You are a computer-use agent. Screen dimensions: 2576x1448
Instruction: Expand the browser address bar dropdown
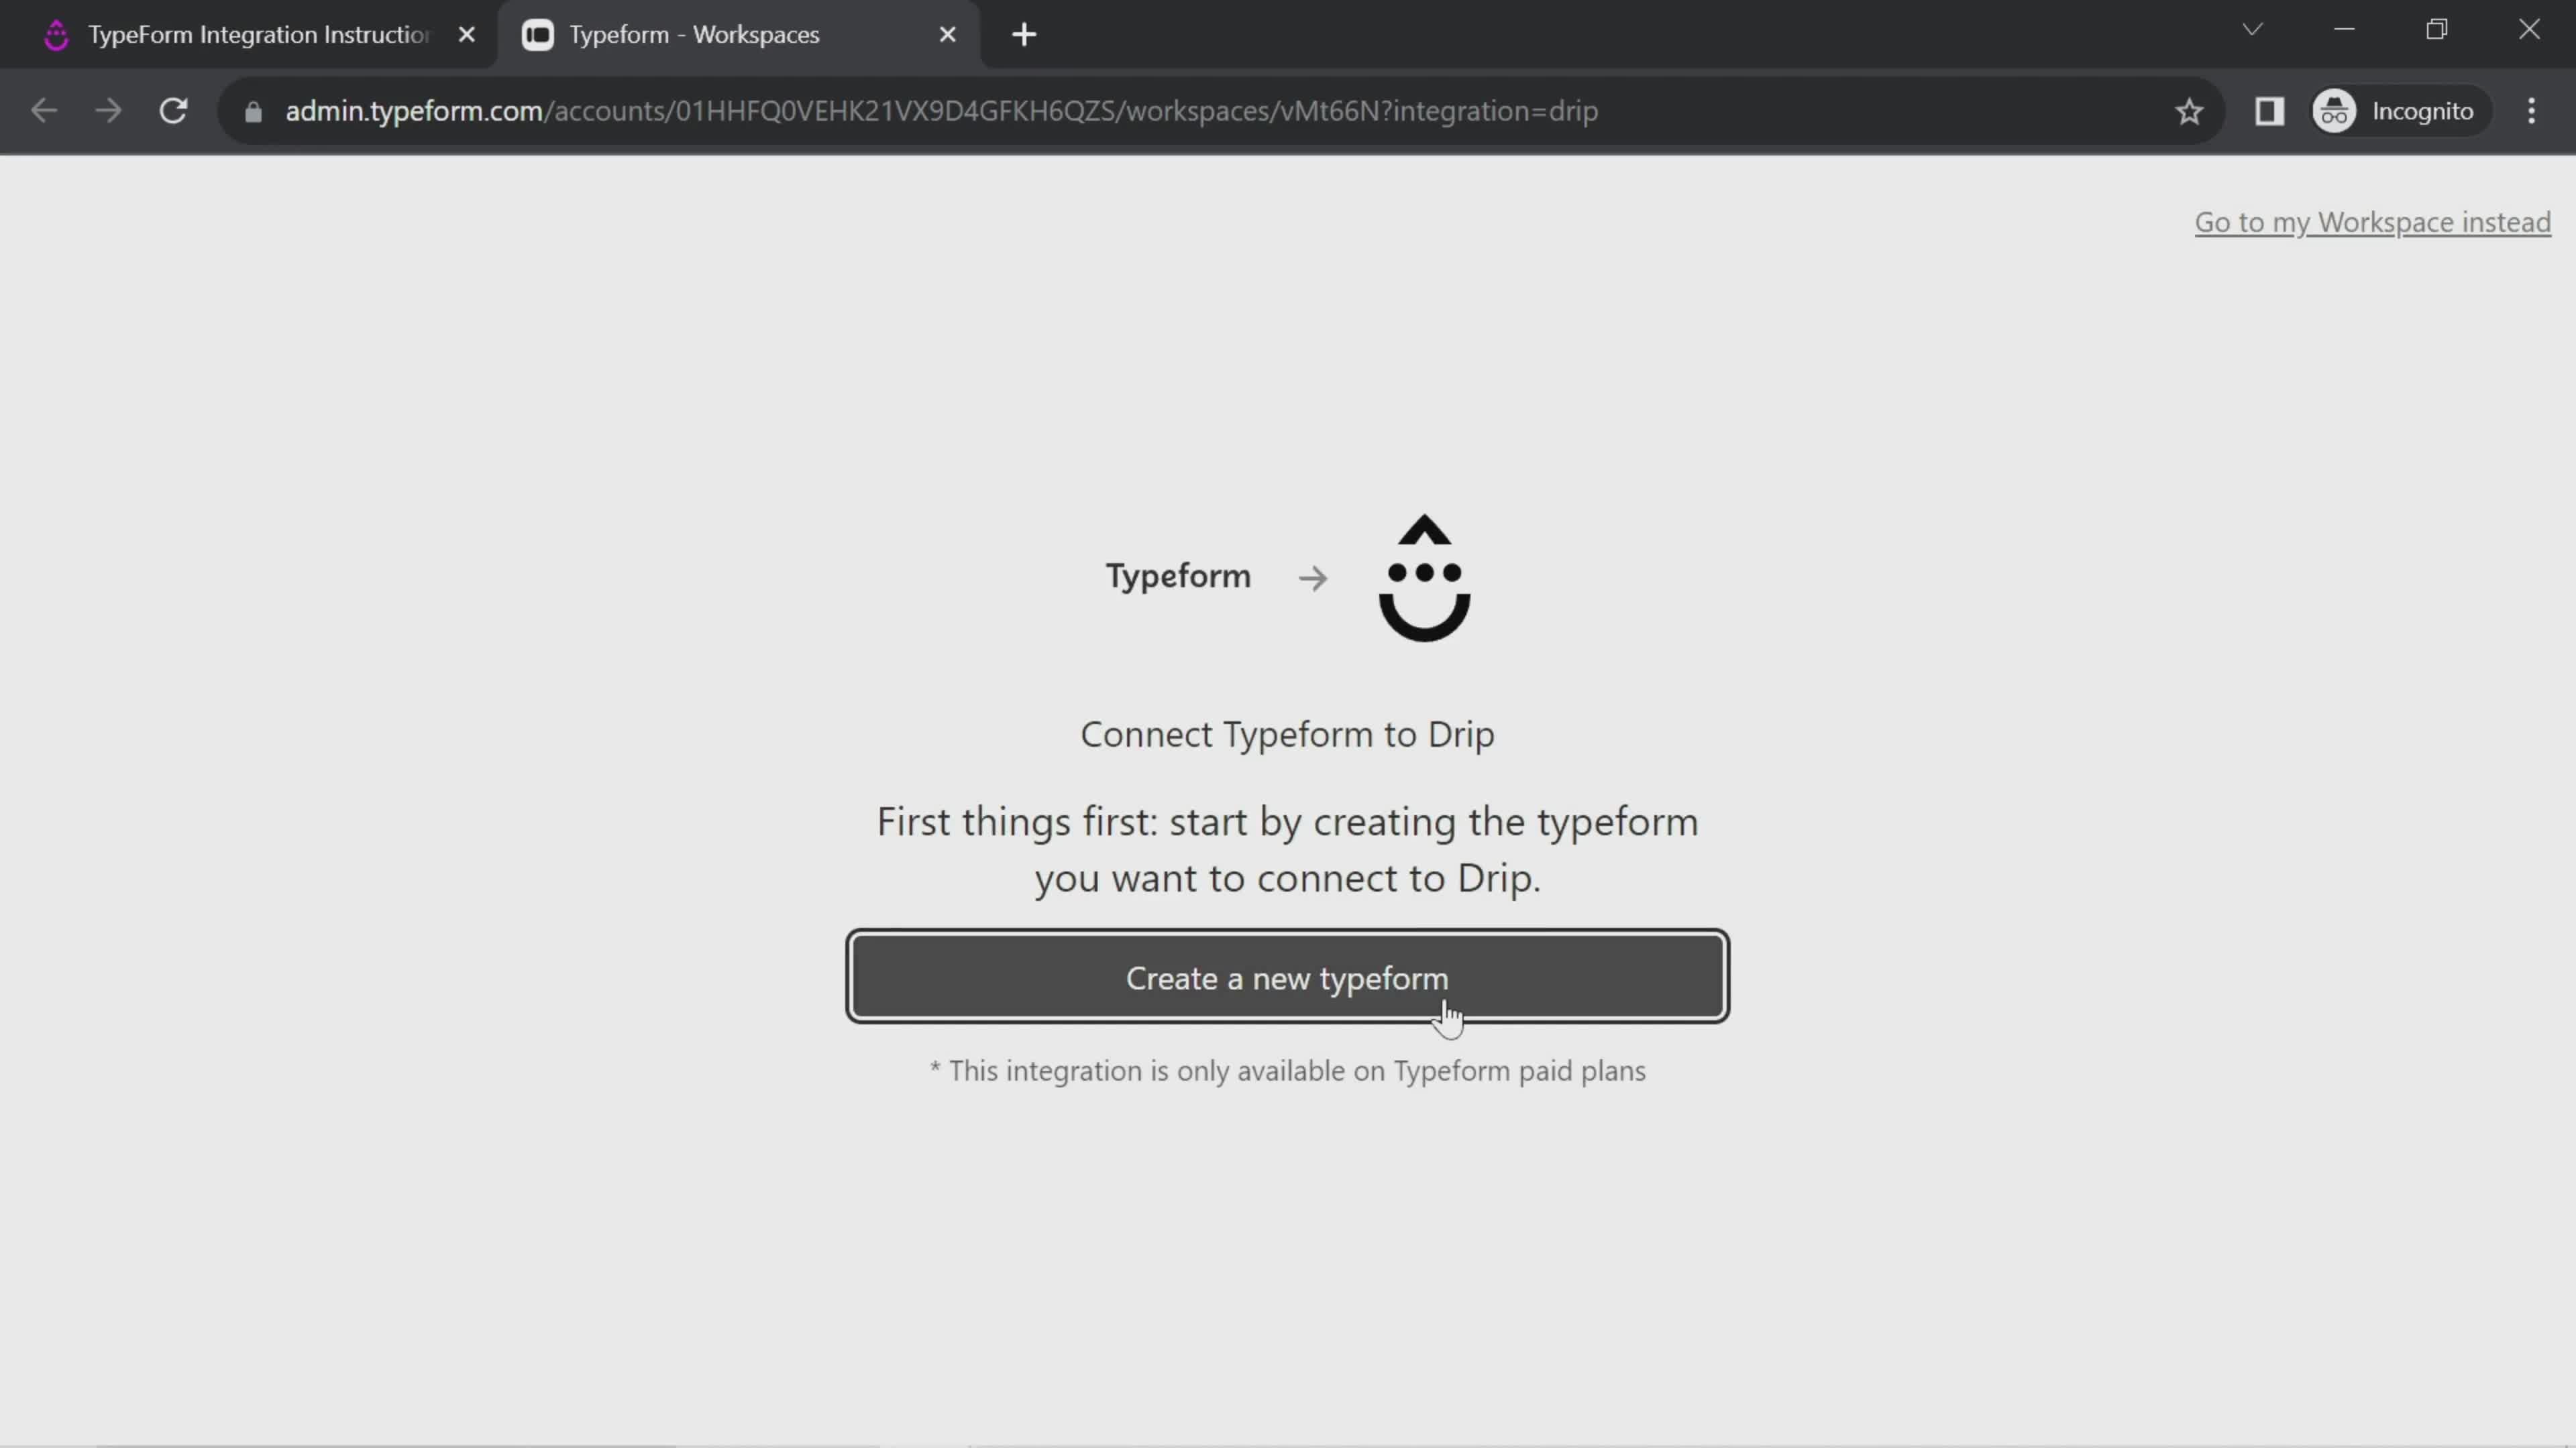[x=2256, y=32]
